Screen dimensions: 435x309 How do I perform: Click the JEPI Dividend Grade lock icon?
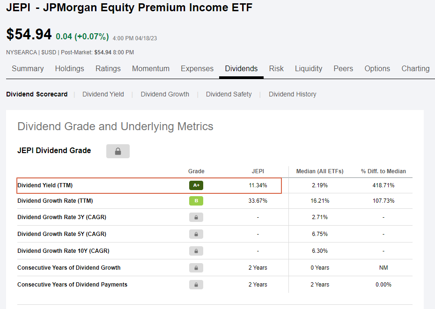[118, 151]
